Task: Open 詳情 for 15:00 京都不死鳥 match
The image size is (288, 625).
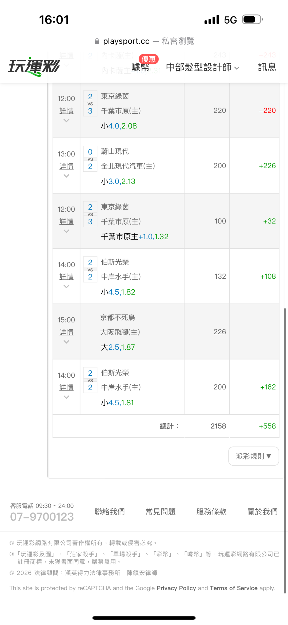Action: [66, 332]
